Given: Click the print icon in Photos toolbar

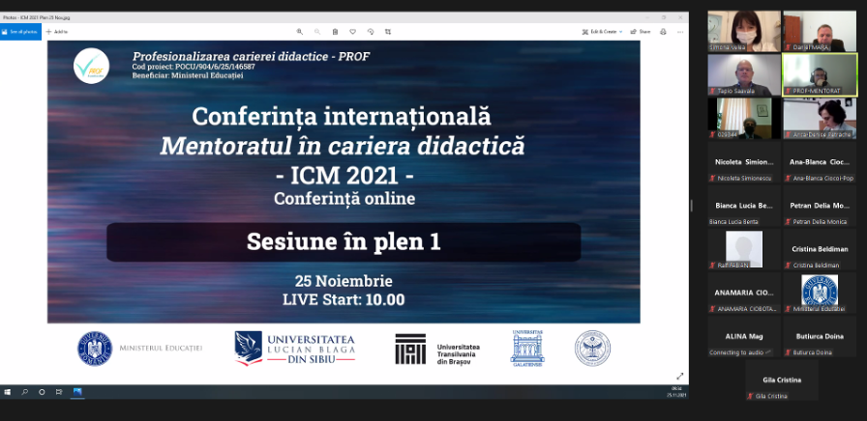Looking at the screenshot, I should [663, 32].
